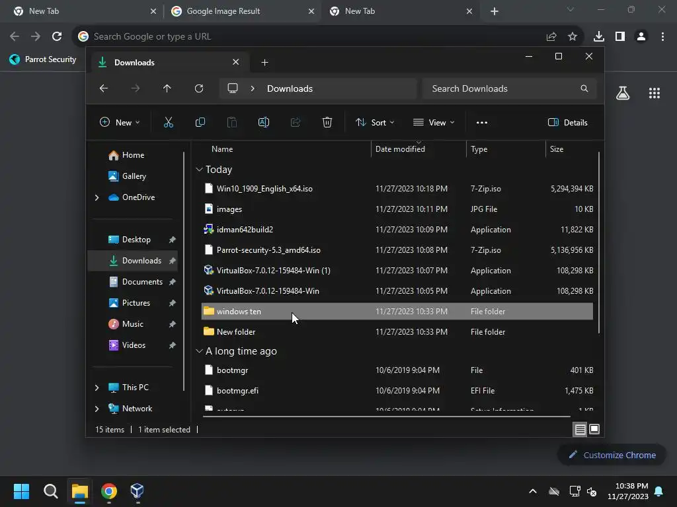Open VirtualBox from the taskbar

click(137, 490)
